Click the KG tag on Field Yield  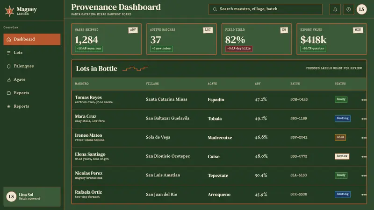pyautogui.click(x=284, y=30)
